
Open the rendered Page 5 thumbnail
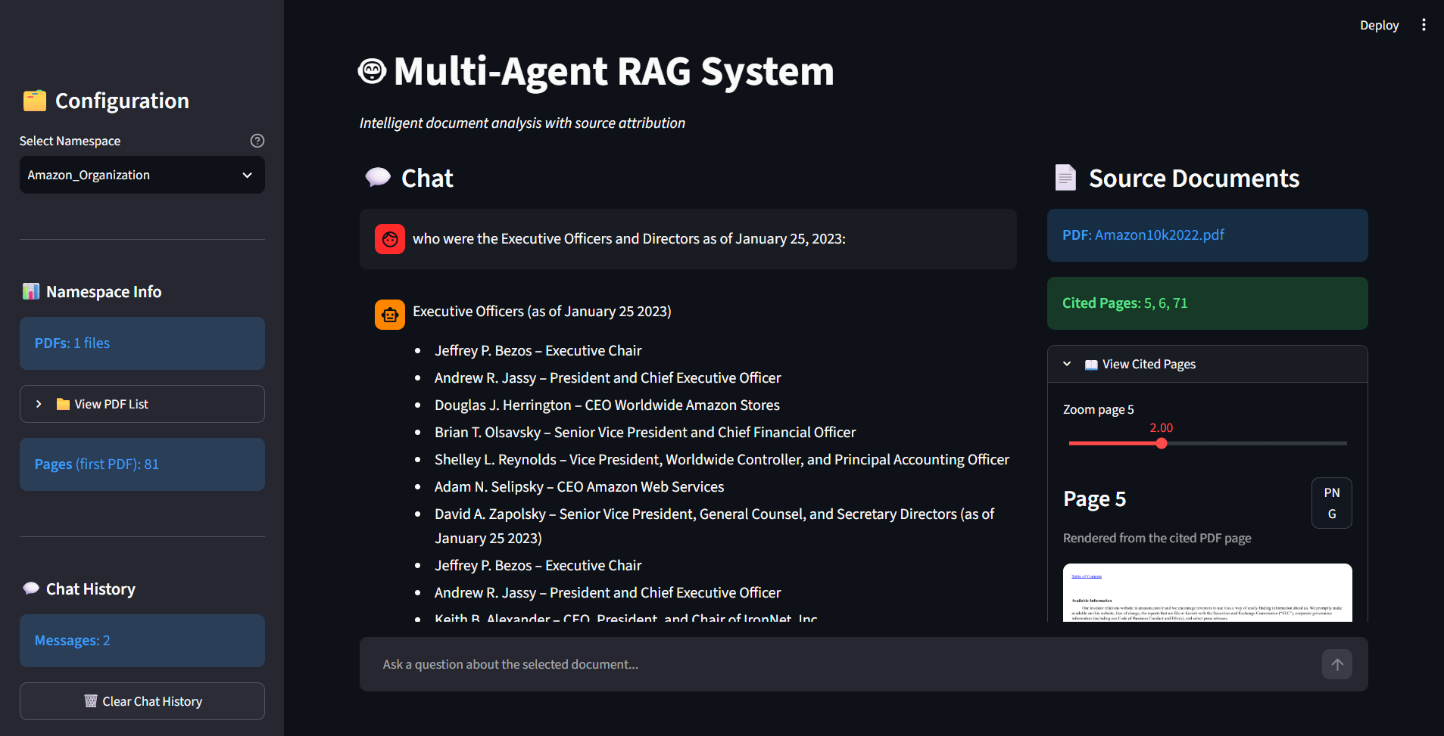pyautogui.click(x=1208, y=593)
